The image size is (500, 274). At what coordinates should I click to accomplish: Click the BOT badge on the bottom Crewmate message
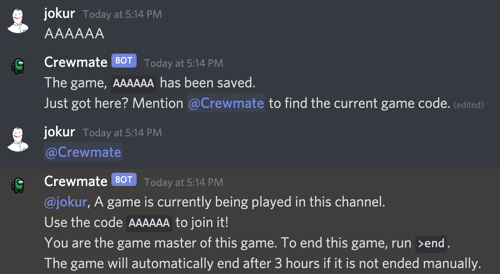click(x=123, y=180)
